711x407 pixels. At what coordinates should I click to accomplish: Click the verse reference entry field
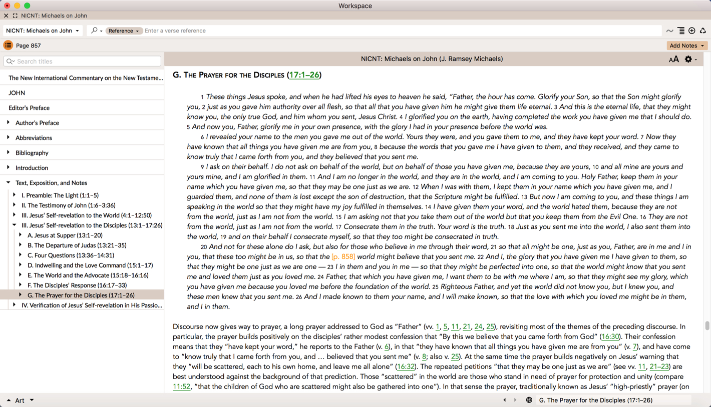402,30
